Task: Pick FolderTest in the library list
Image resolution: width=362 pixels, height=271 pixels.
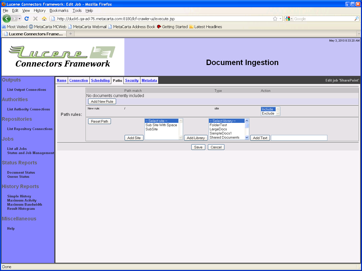Action: coord(218,125)
